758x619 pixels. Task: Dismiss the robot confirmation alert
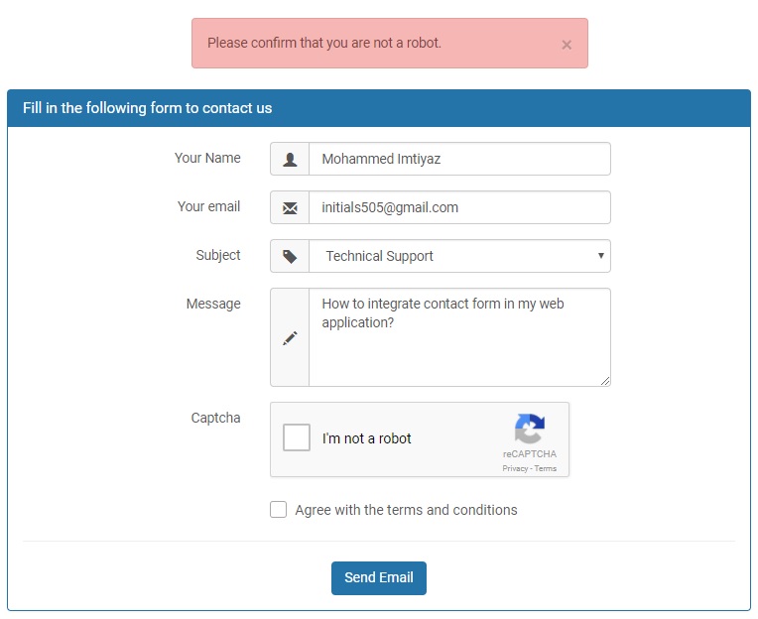(x=567, y=45)
